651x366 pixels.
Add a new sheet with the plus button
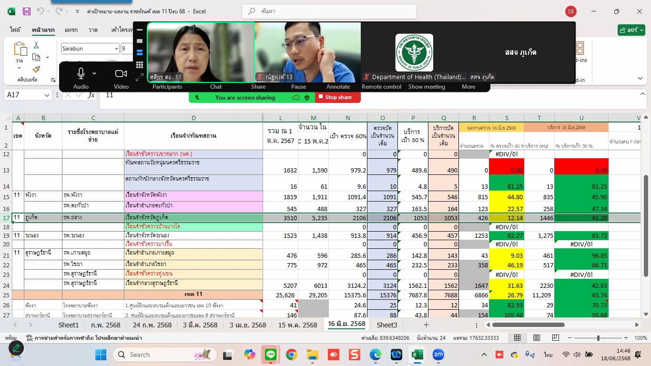click(x=426, y=325)
